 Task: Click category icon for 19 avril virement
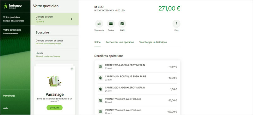coord(100,112)
